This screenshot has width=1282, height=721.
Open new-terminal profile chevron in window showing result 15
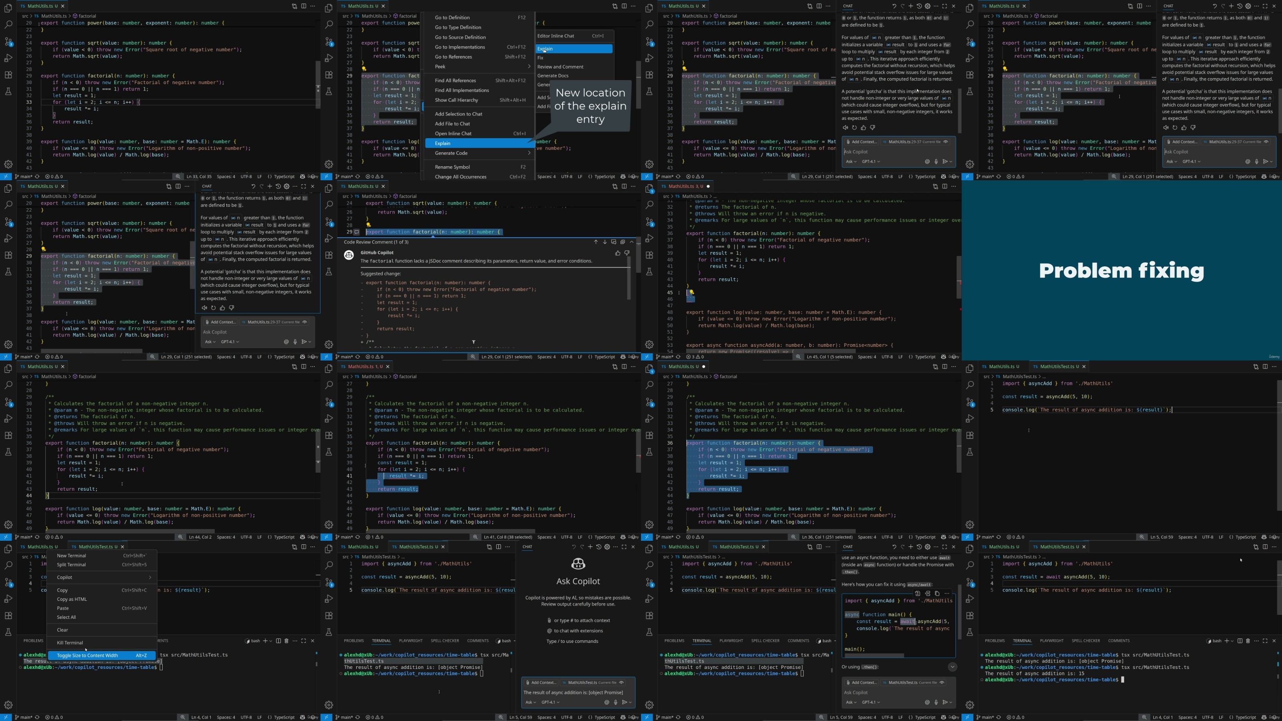pyautogui.click(x=1232, y=641)
